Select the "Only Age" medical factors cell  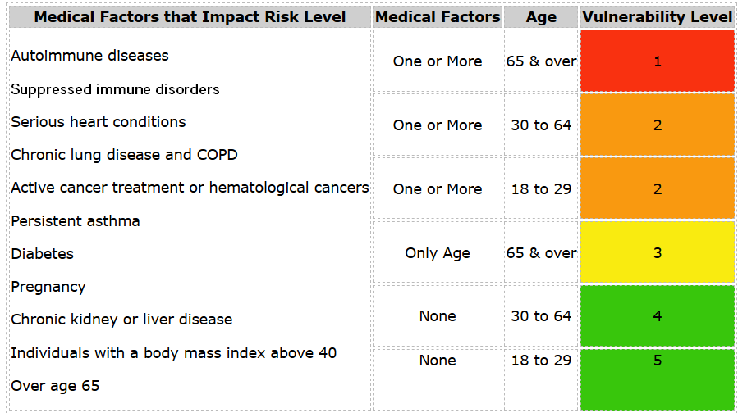coord(438,253)
